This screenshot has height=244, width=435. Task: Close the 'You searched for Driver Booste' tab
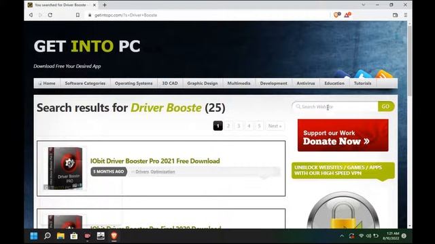pyautogui.click(x=94, y=5)
